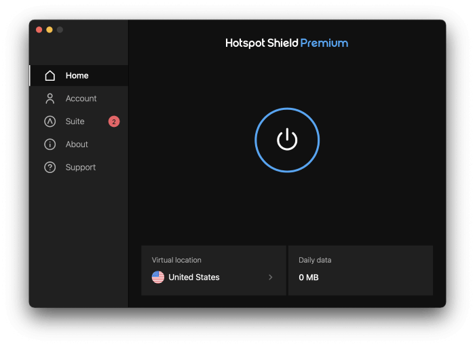Viewport: 475px width, 346px height.
Task: Click the Suite compass icon
Action: pos(50,121)
